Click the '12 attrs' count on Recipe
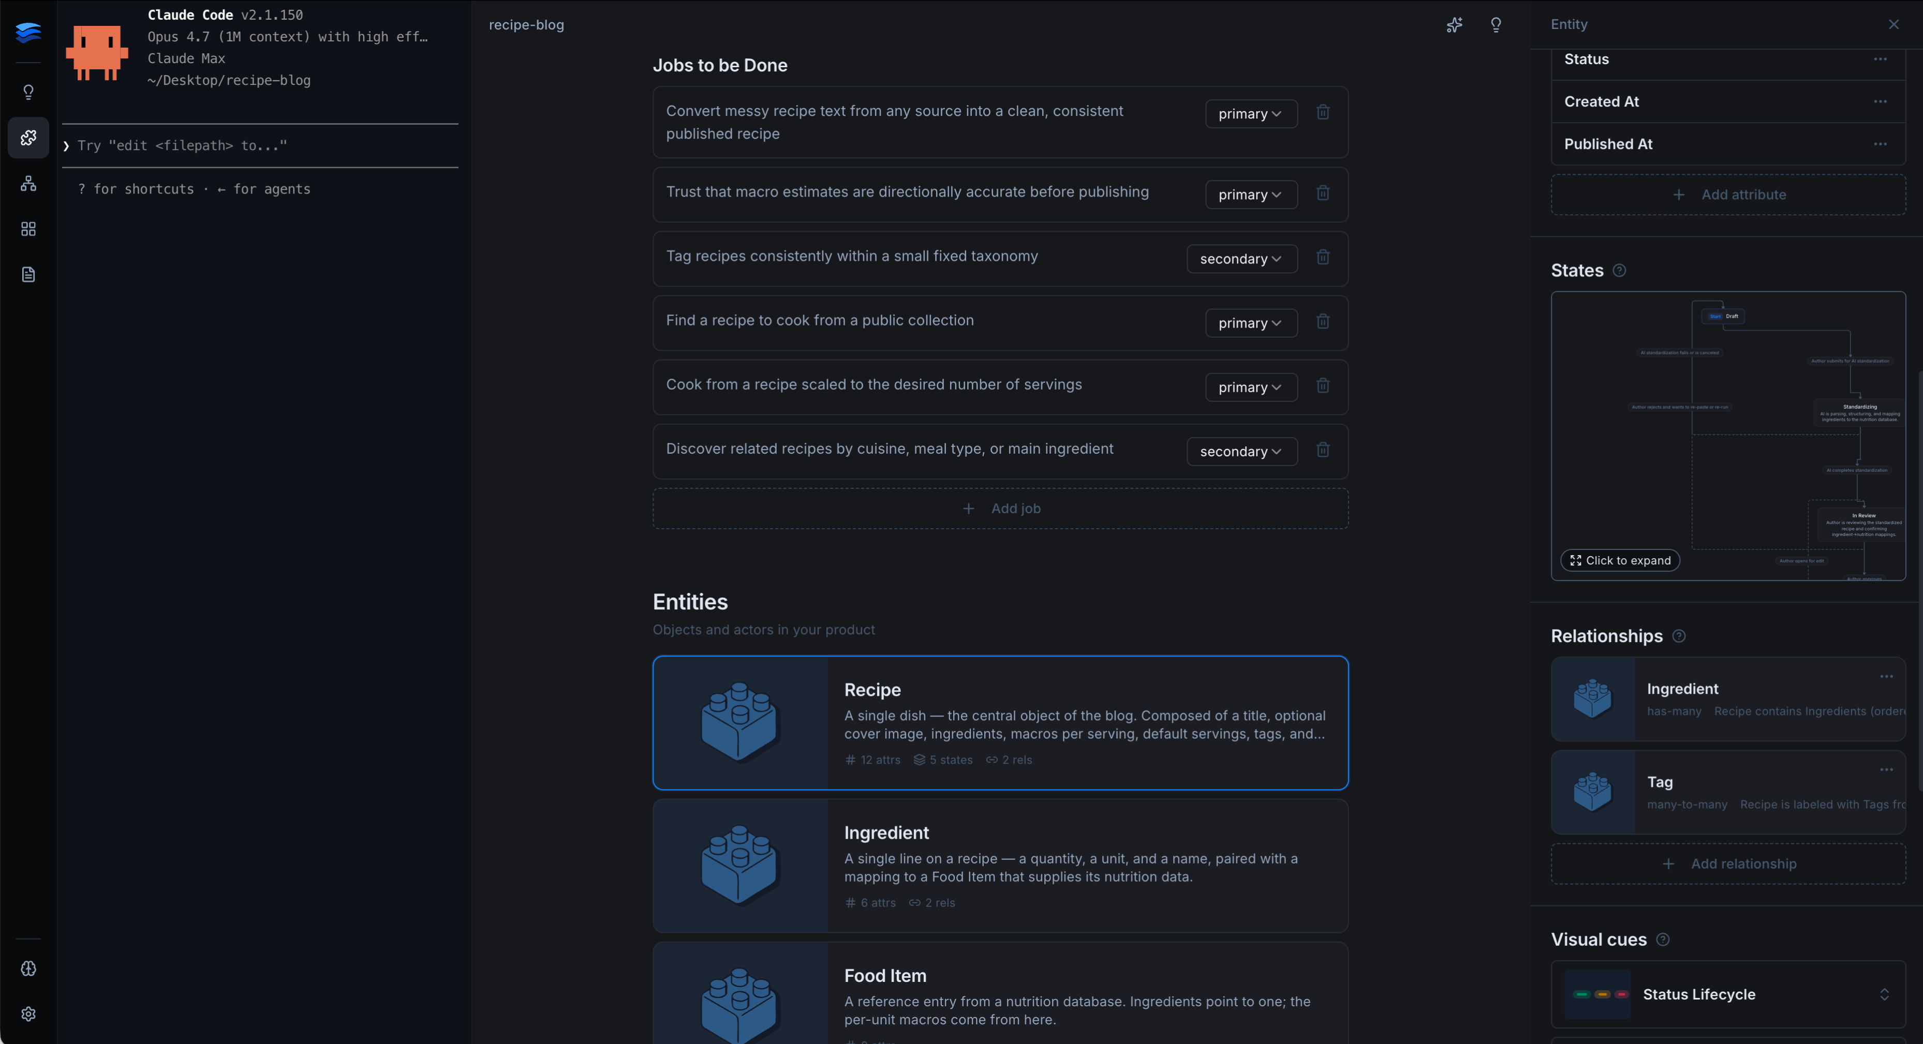 [x=872, y=759]
